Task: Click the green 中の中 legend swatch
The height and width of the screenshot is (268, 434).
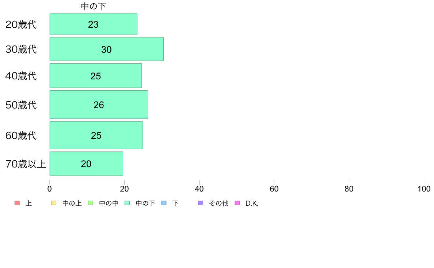Action: pos(91,203)
